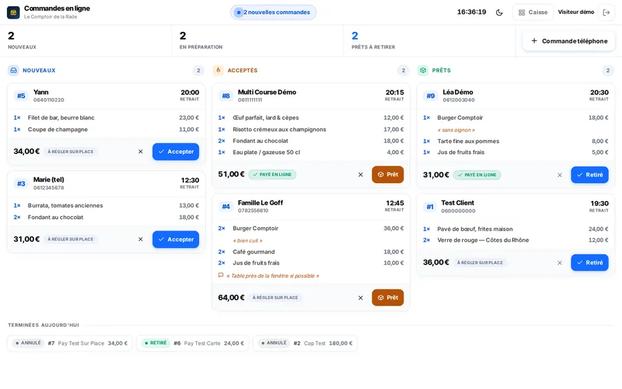Screen dimensions: 622x389
Task: Click phone number 0782556610
Action: [x=253, y=211]
